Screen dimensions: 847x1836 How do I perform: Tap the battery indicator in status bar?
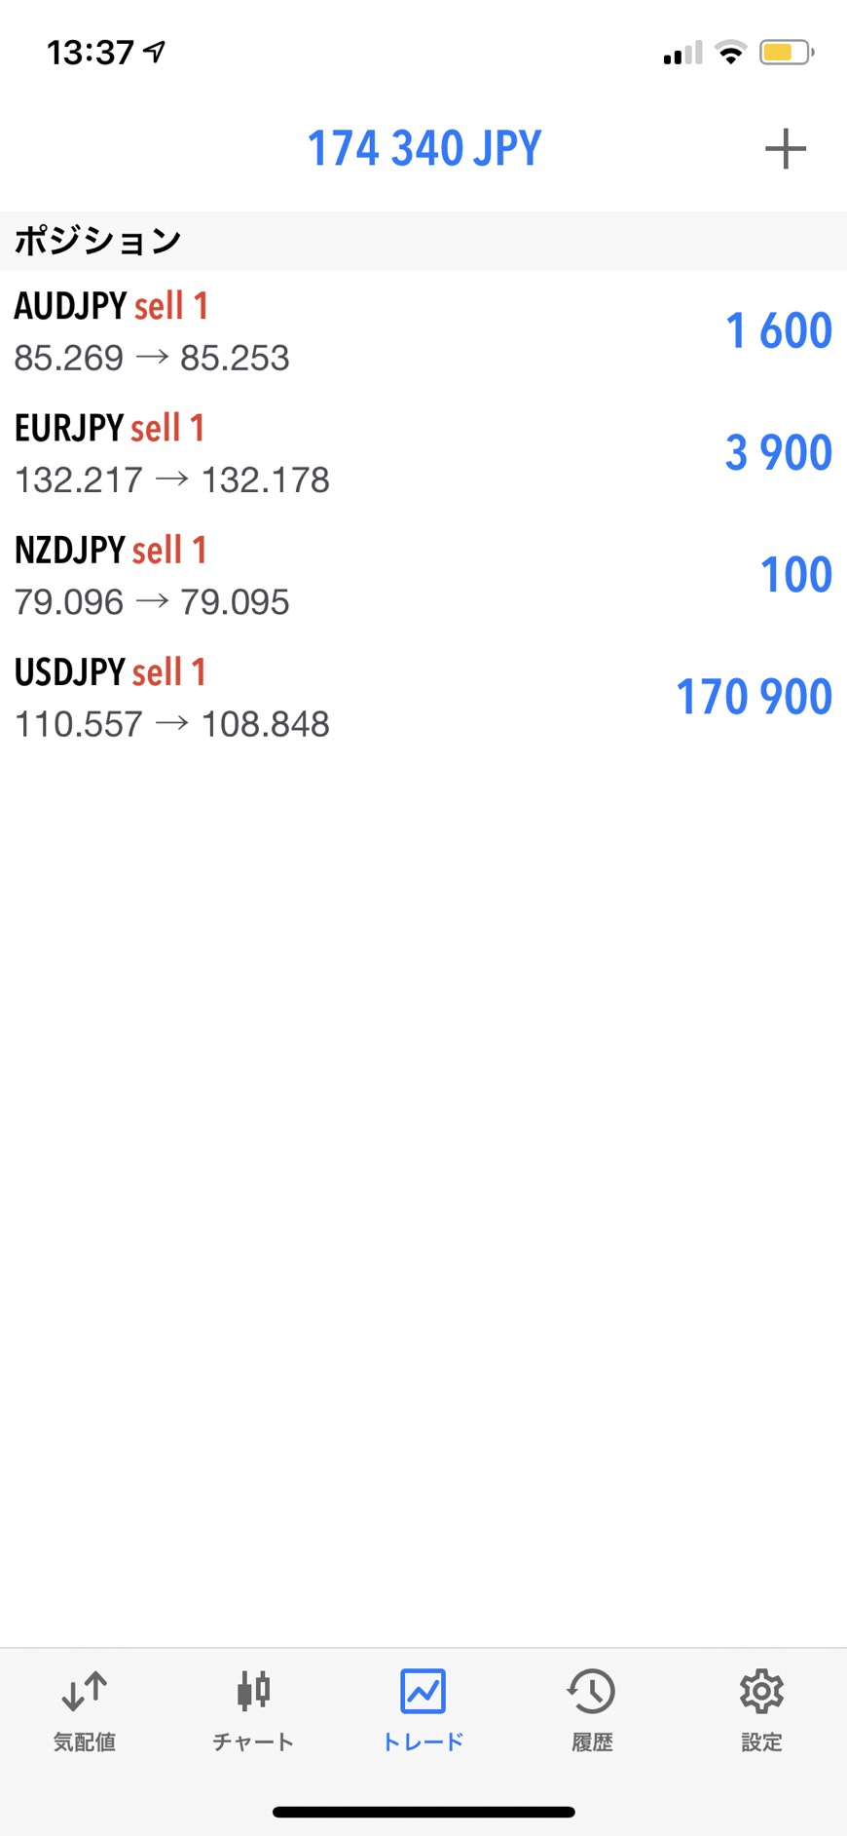pyautogui.click(x=787, y=53)
